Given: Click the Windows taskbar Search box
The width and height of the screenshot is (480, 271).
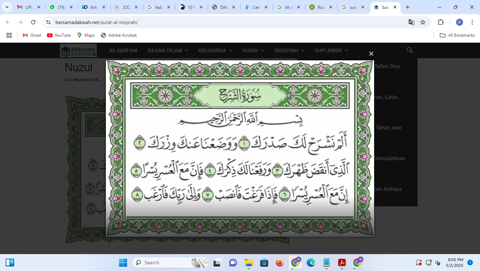Looking at the screenshot, I should click(x=170, y=263).
